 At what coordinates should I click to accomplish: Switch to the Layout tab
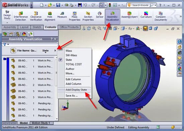click(x=24, y=27)
